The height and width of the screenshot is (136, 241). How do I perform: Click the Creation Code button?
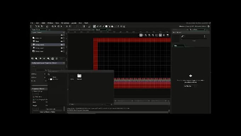point(51,109)
